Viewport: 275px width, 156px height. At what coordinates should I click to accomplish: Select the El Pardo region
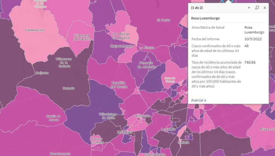(x=163, y=20)
